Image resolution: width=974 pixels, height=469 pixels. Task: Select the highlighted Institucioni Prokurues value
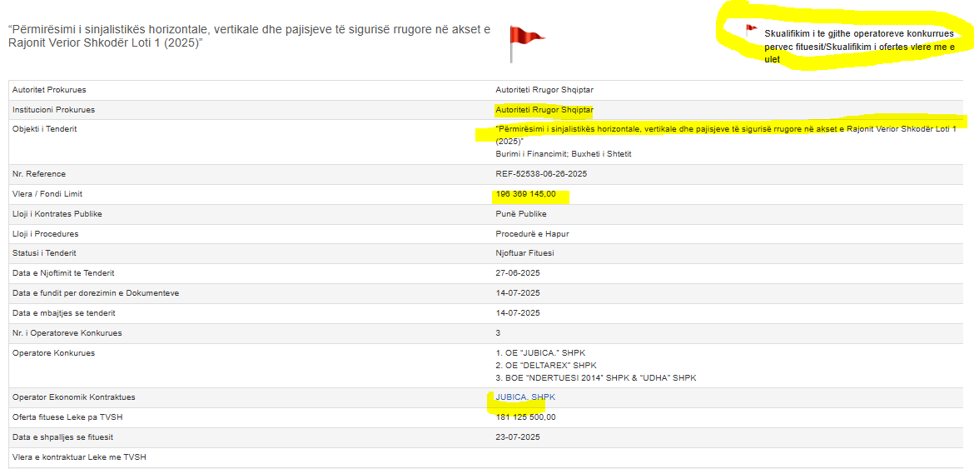[x=544, y=110]
